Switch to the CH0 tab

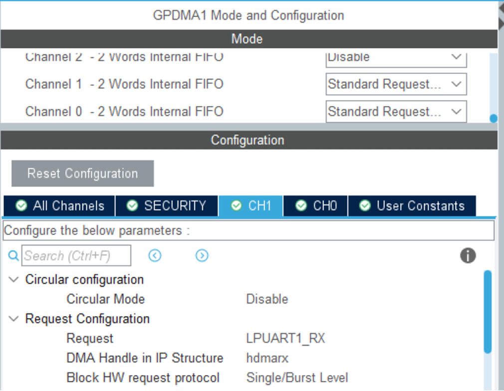pos(316,205)
